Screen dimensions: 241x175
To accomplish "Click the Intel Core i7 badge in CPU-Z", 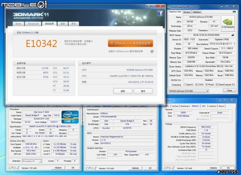I will click(x=70, y=117).
